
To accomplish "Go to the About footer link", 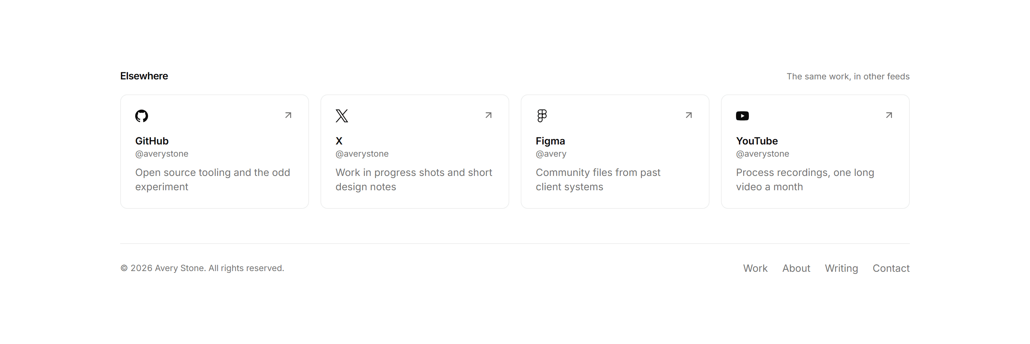I will [796, 268].
